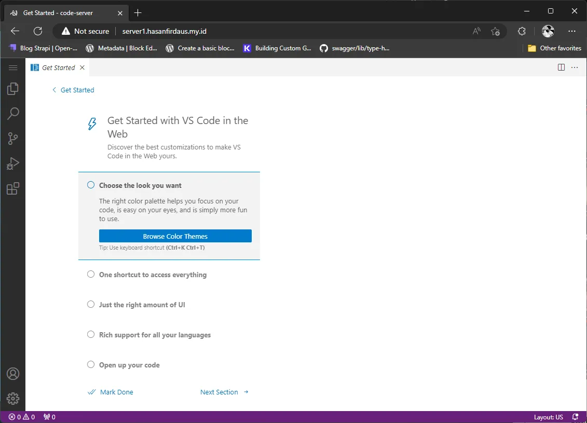Open the Search panel
587x423 pixels.
[x=13, y=113]
